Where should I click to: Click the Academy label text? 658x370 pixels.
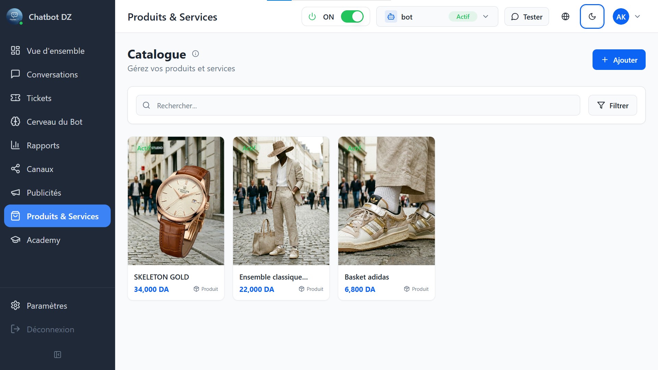(44, 240)
